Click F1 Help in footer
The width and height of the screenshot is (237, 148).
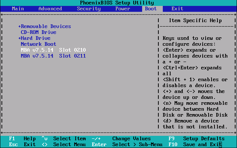(22, 139)
